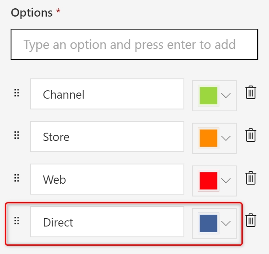Click the drag handle beside Store
Viewport: 269px width, 254px height.
coord(17,135)
